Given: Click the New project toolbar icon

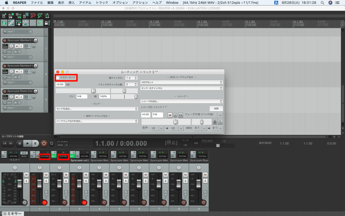Looking at the screenshot, I should (4, 16).
